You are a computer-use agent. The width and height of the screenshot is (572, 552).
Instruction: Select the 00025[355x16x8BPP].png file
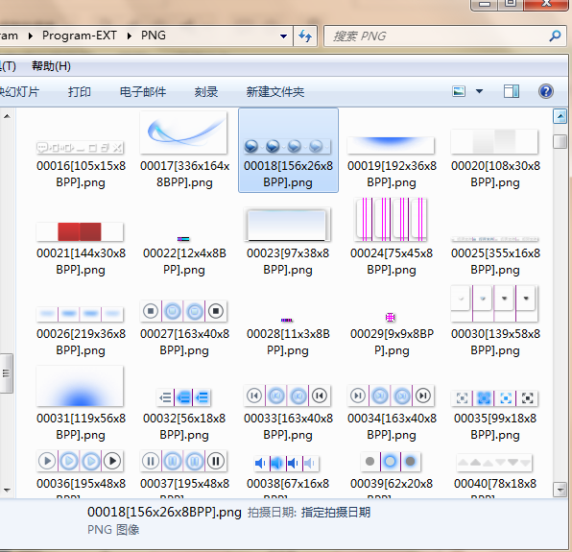point(494,239)
